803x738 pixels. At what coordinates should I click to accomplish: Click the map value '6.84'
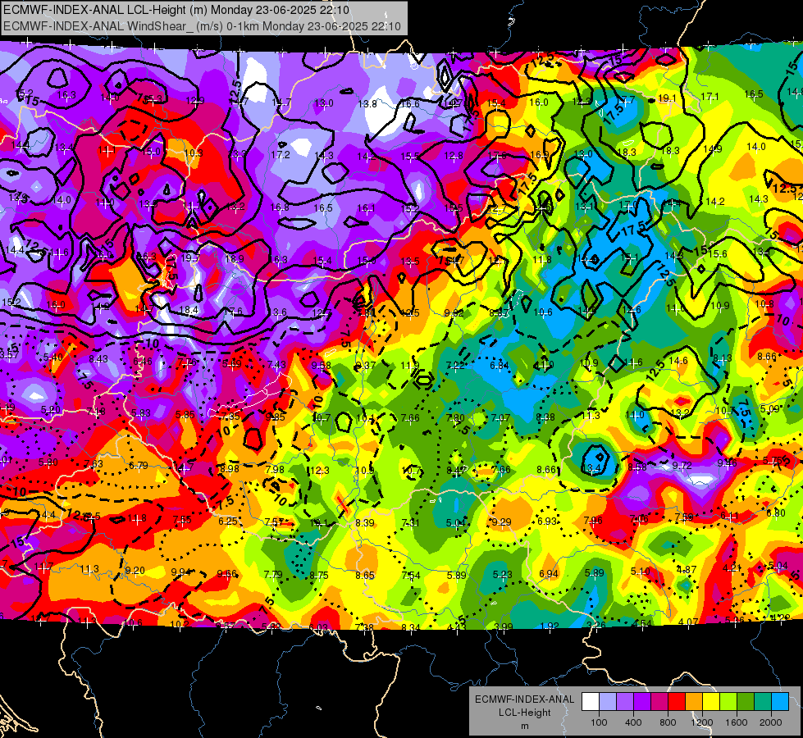[x=500, y=365]
